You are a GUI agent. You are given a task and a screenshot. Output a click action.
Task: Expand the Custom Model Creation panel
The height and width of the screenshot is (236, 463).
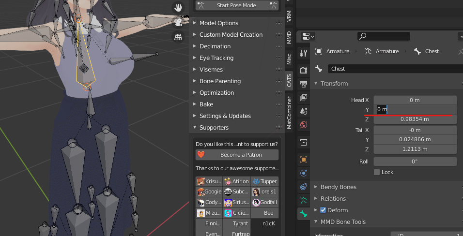point(195,34)
